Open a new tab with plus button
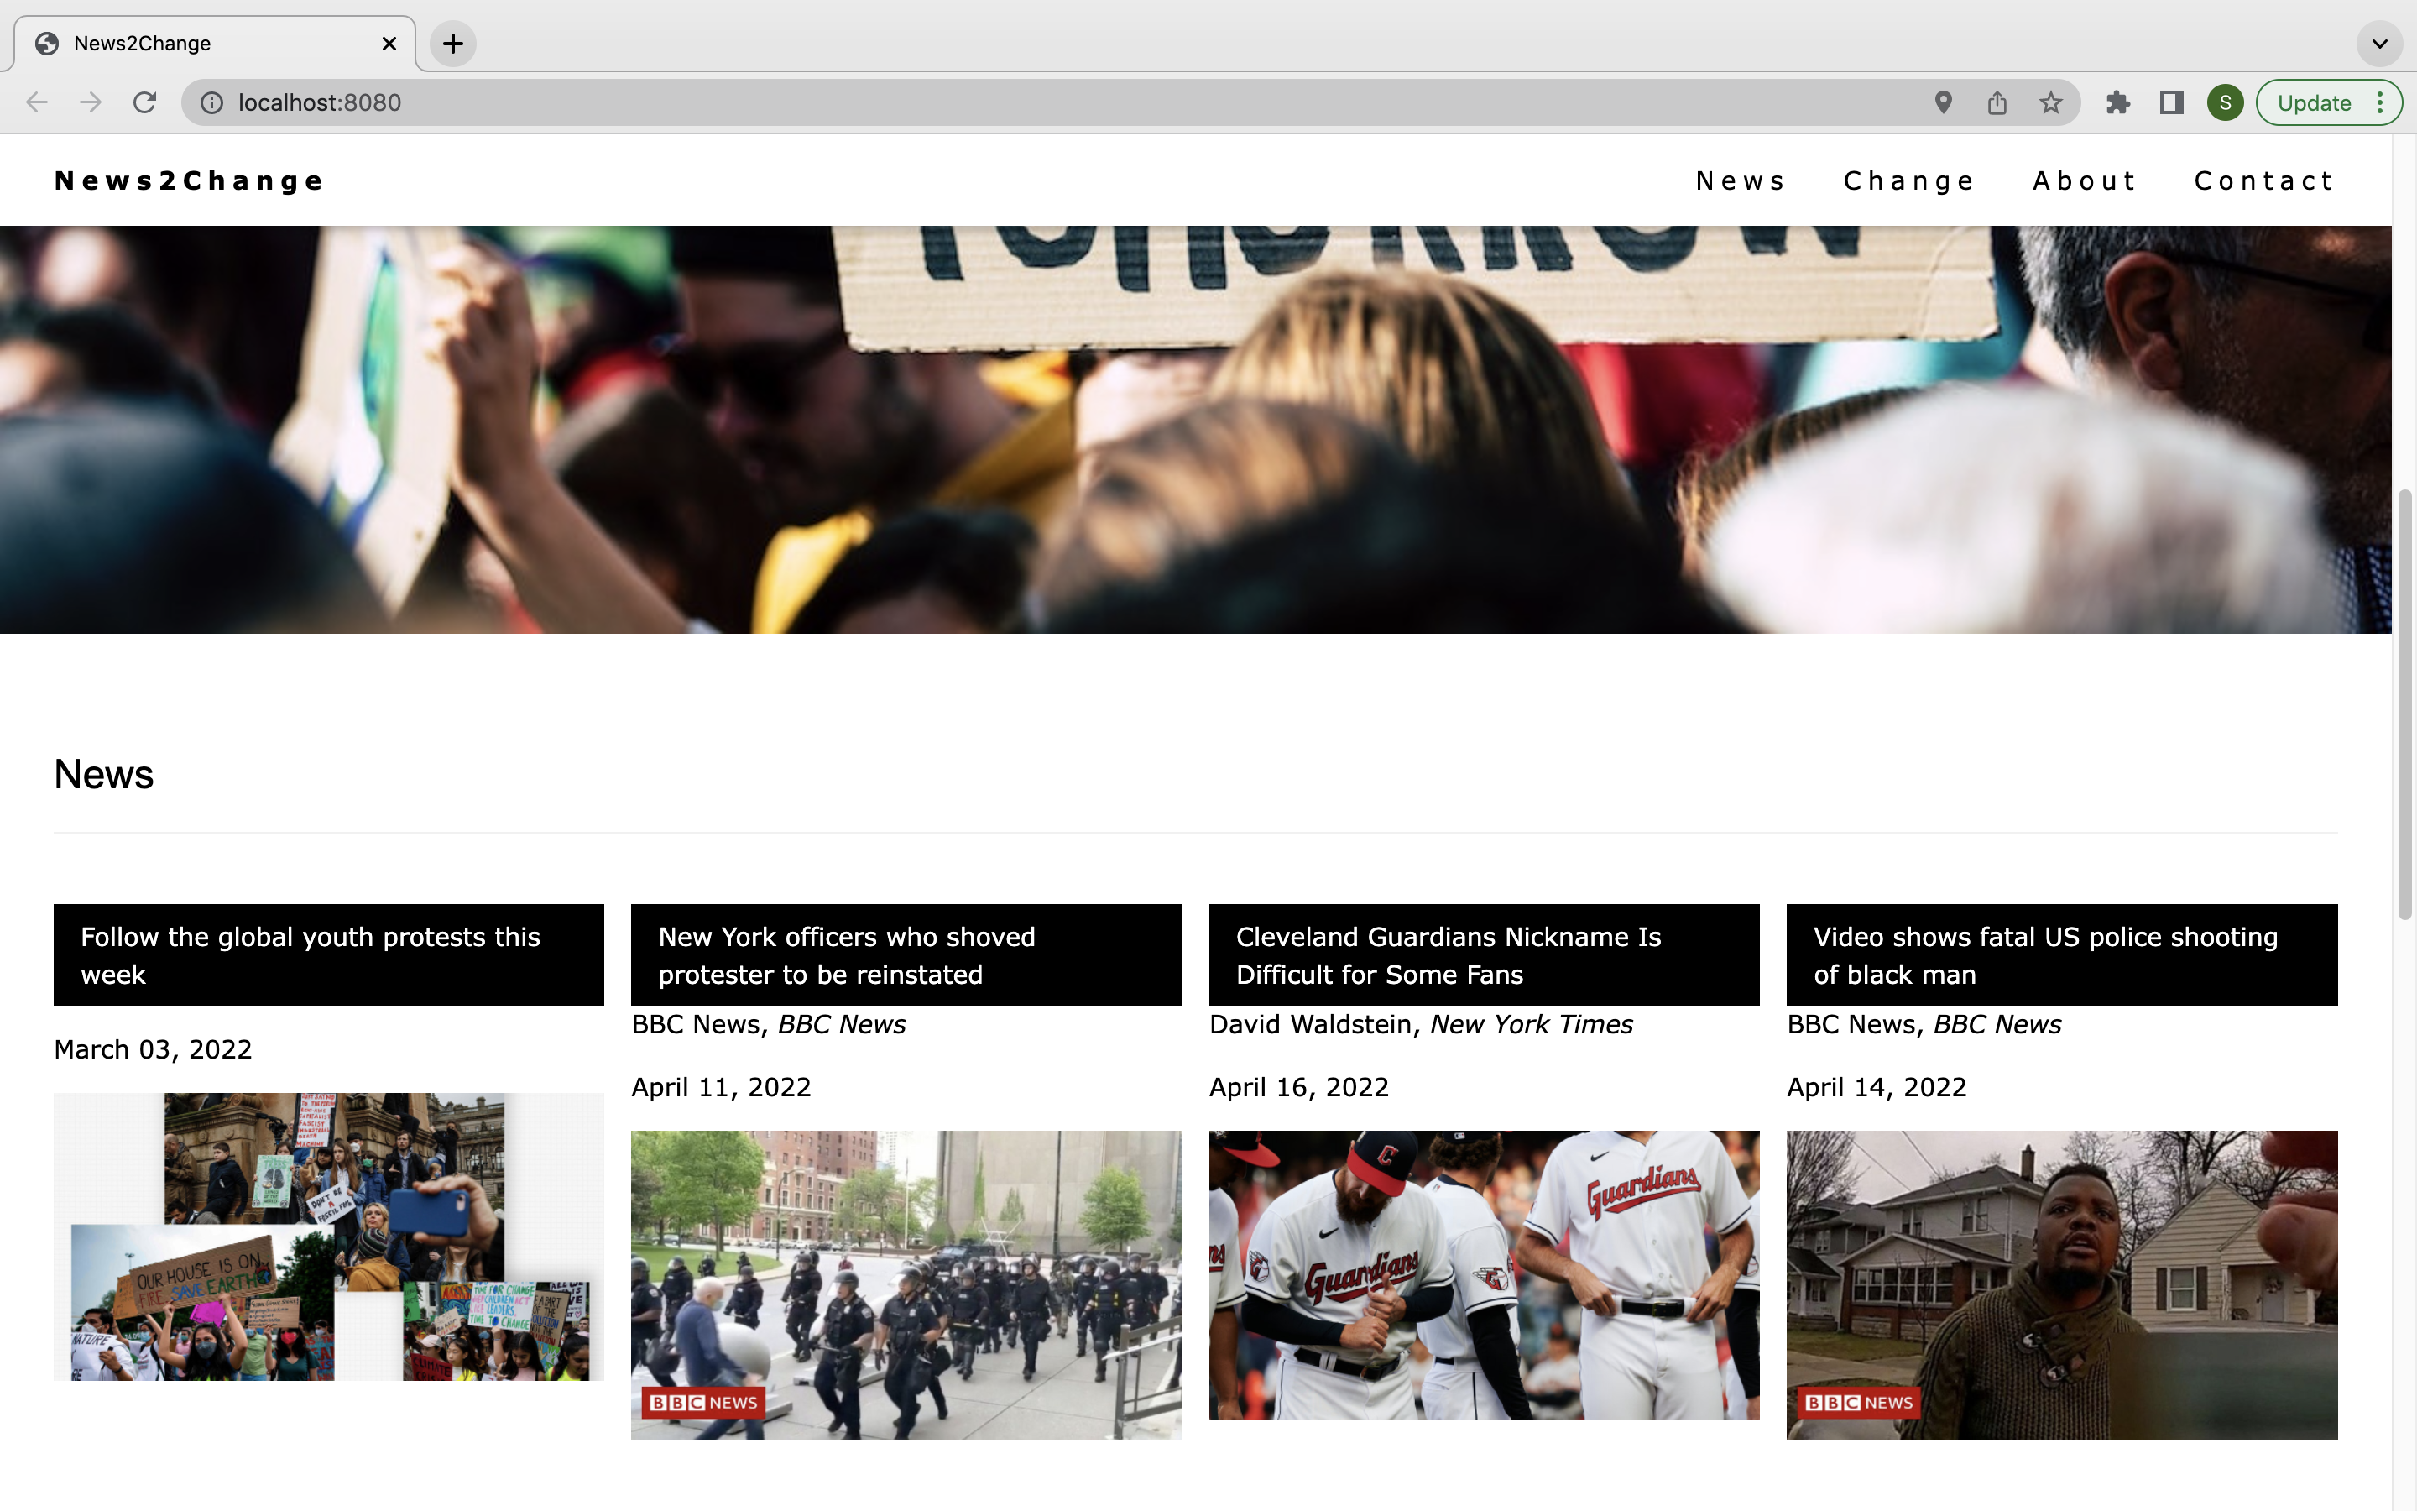This screenshot has width=2417, height=1511. pyautogui.click(x=452, y=43)
